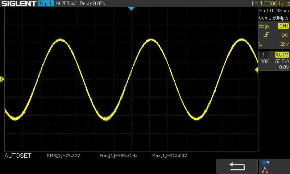Click the L 26V trigger level value
The width and height of the screenshot is (290, 174).
tap(274, 44)
